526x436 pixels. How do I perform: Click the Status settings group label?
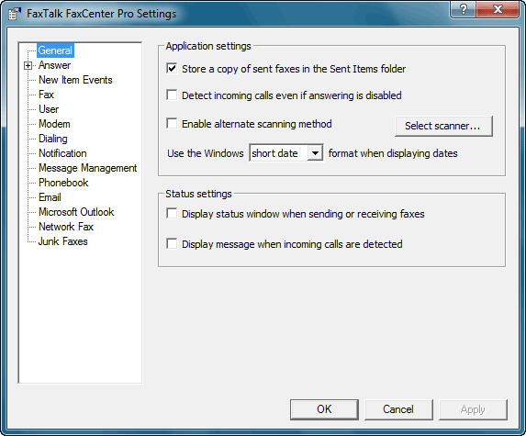coord(198,194)
